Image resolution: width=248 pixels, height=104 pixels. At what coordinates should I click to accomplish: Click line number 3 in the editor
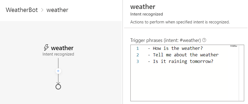[x=138, y=61]
